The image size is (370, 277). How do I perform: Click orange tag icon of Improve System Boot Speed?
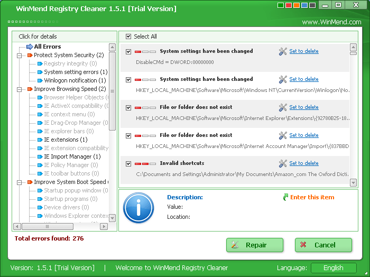click(x=30, y=182)
